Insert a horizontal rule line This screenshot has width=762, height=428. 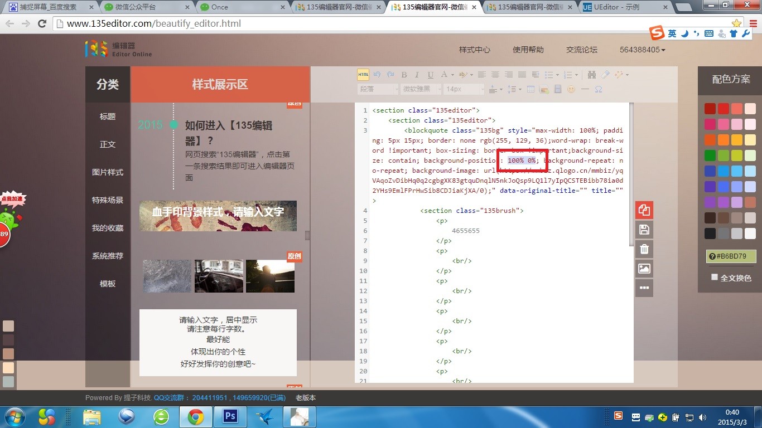(585, 89)
